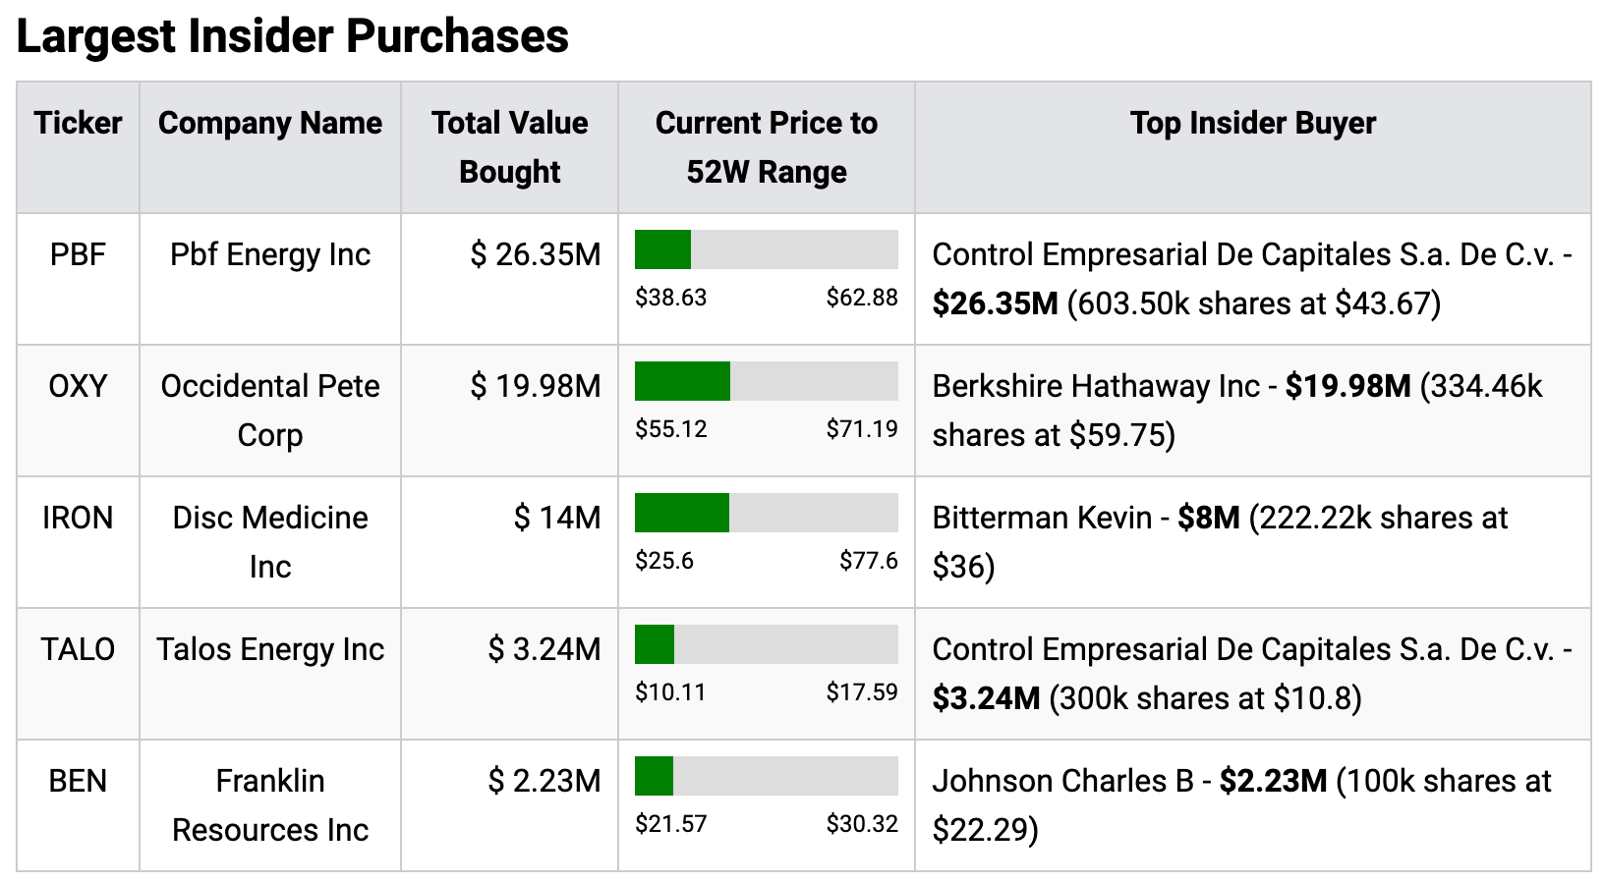
Task: Select the OXY ticker cell
Action: coord(78,386)
